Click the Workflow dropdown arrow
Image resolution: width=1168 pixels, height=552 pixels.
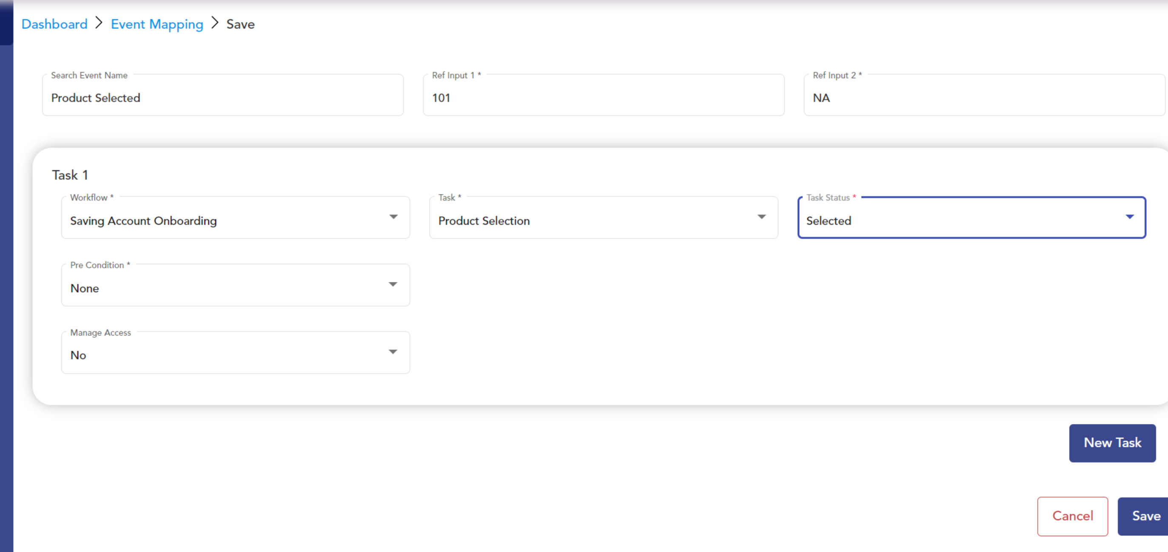pos(393,217)
